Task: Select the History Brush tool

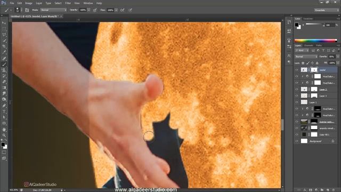Action: pyautogui.click(x=4, y=76)
